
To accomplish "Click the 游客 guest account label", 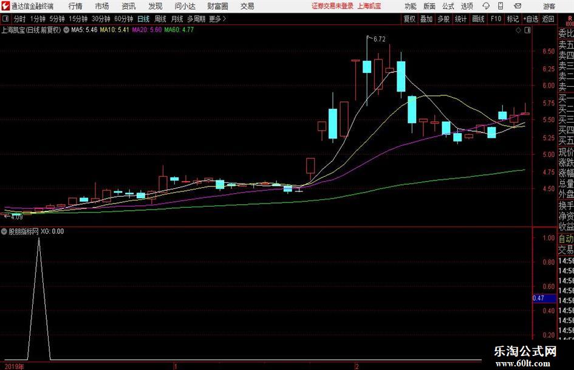I will tap(548, 6).
